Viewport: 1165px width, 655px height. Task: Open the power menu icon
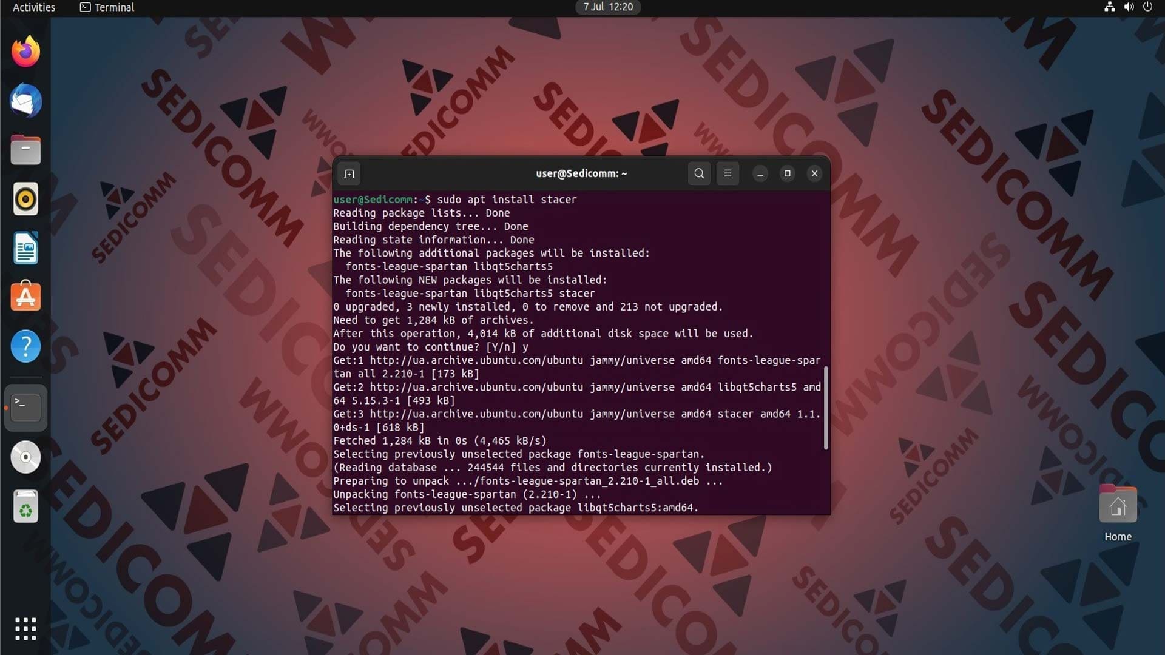1147,7
